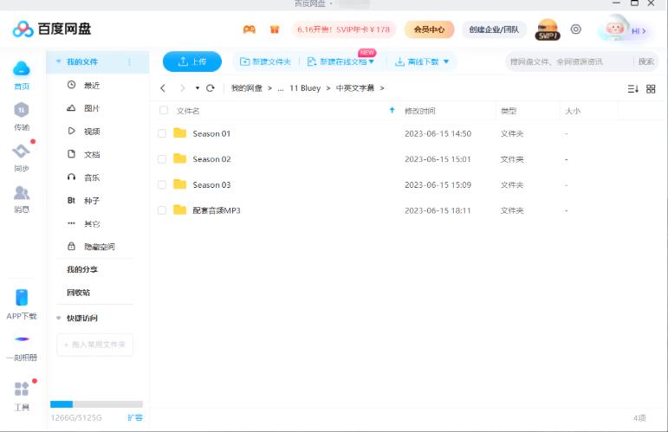Image resolution: width=668 pixels, height=432 pixels.
Task: Click the search input field
Action: point(568,61)
